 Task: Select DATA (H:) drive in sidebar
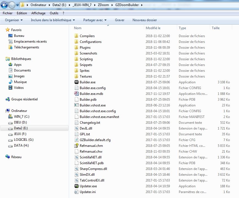point(21,145)
